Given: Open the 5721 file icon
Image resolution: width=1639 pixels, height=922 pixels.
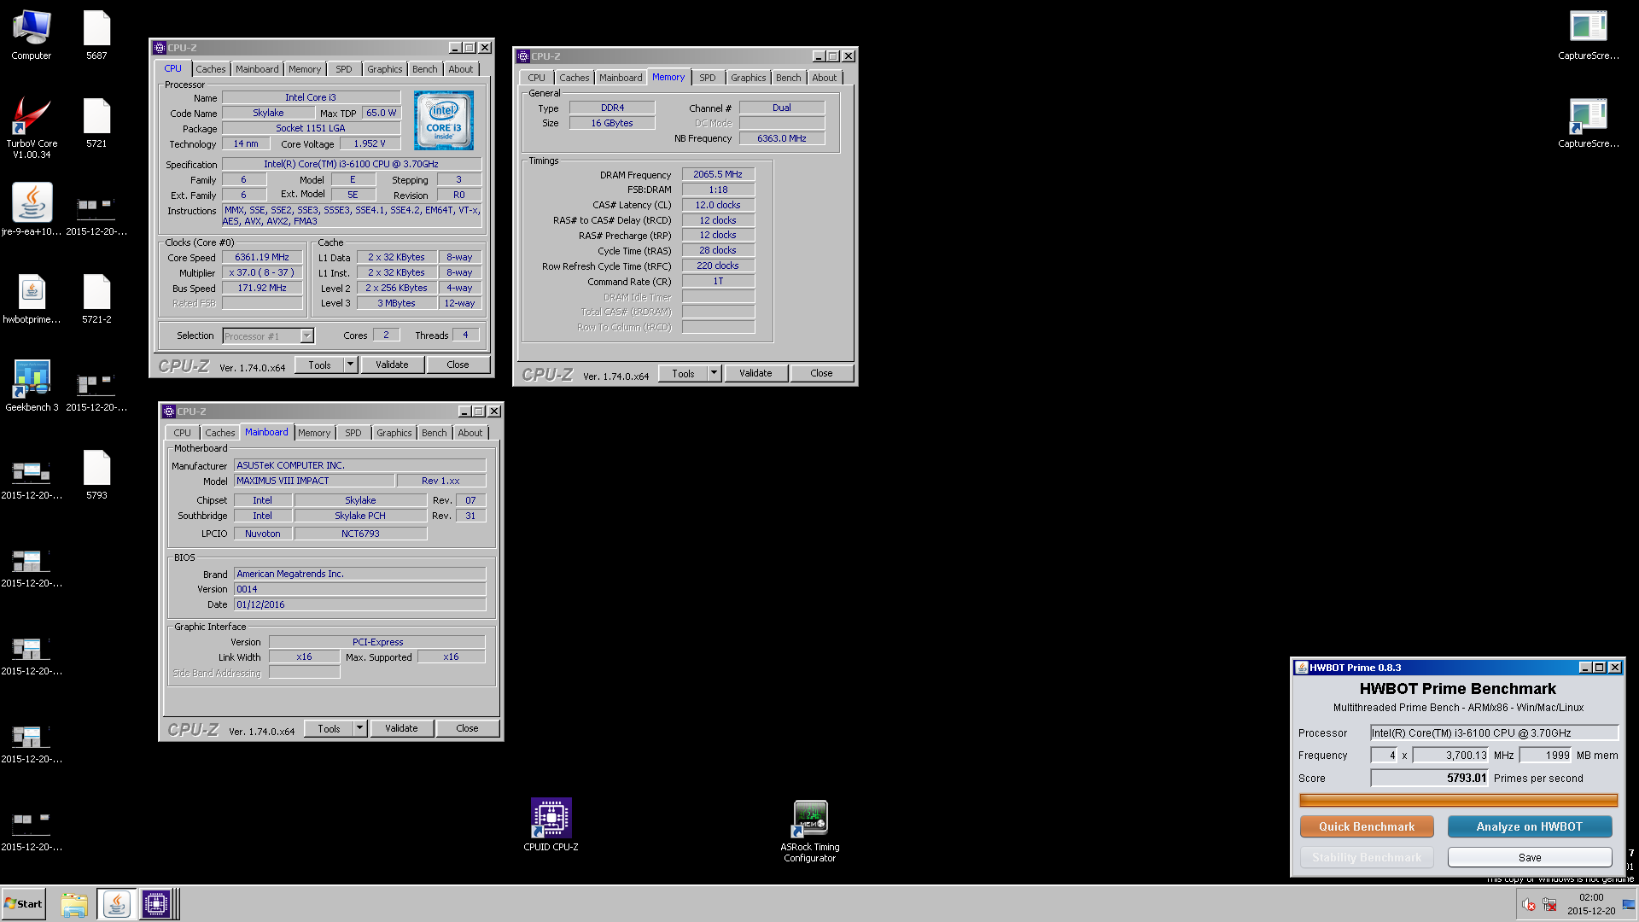Looking at the screenshot, I should pyautogui.click(x=96, y=123).
